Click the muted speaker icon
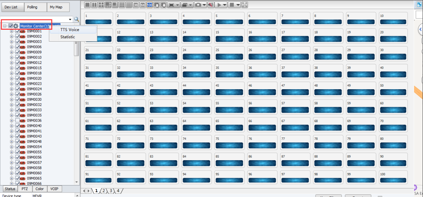Viewport: 423px width, 197px height. click(x=211, y=4)
